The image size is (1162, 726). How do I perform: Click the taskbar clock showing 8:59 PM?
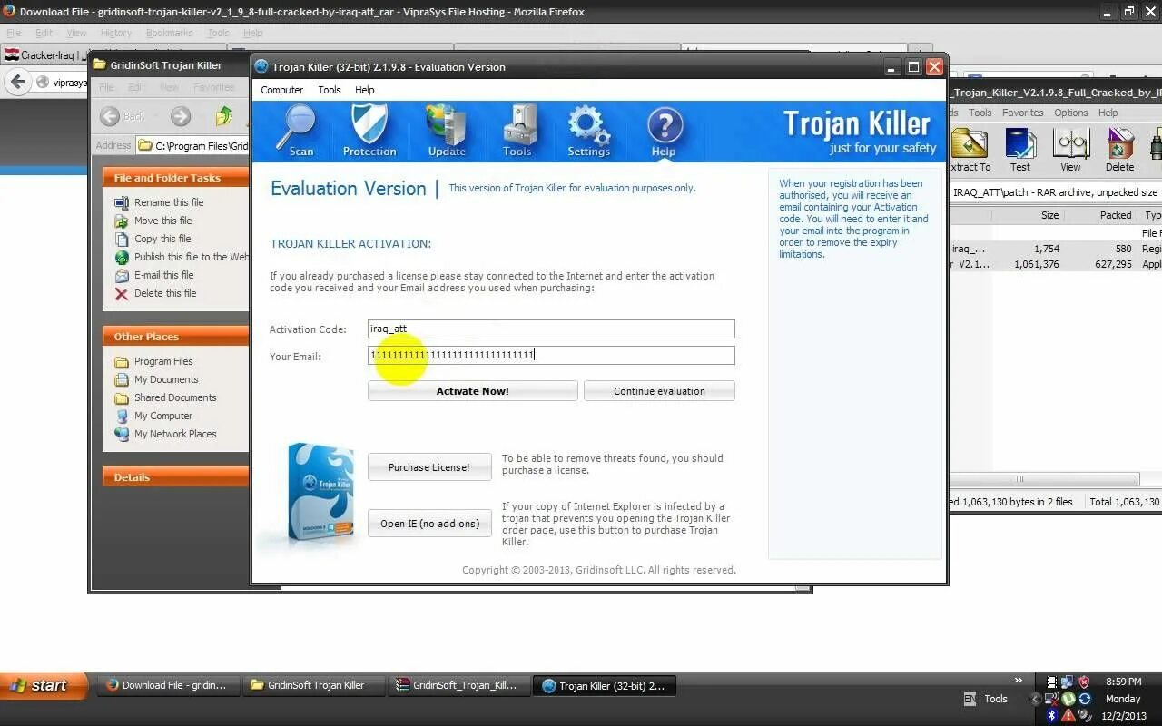click(1123, 682)
